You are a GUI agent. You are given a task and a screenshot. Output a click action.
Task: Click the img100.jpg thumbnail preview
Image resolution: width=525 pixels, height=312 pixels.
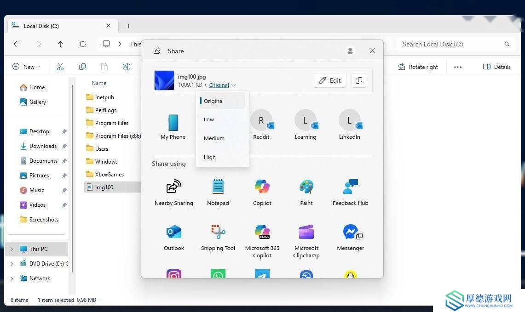point(164,80)
